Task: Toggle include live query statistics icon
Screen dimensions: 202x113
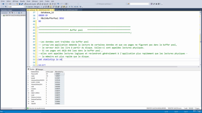Action: click(x=56, y=7)
